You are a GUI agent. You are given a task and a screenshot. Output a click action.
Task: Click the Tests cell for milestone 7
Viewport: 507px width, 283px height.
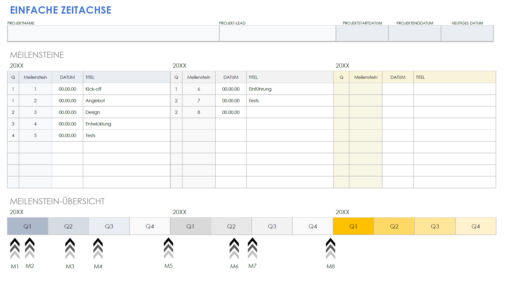point(290,100)
